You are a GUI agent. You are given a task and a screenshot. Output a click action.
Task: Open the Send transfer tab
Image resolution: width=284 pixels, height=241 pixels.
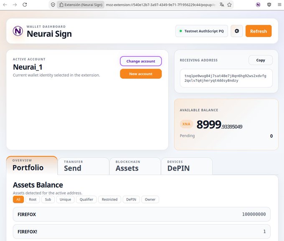(x=84, y=166)
